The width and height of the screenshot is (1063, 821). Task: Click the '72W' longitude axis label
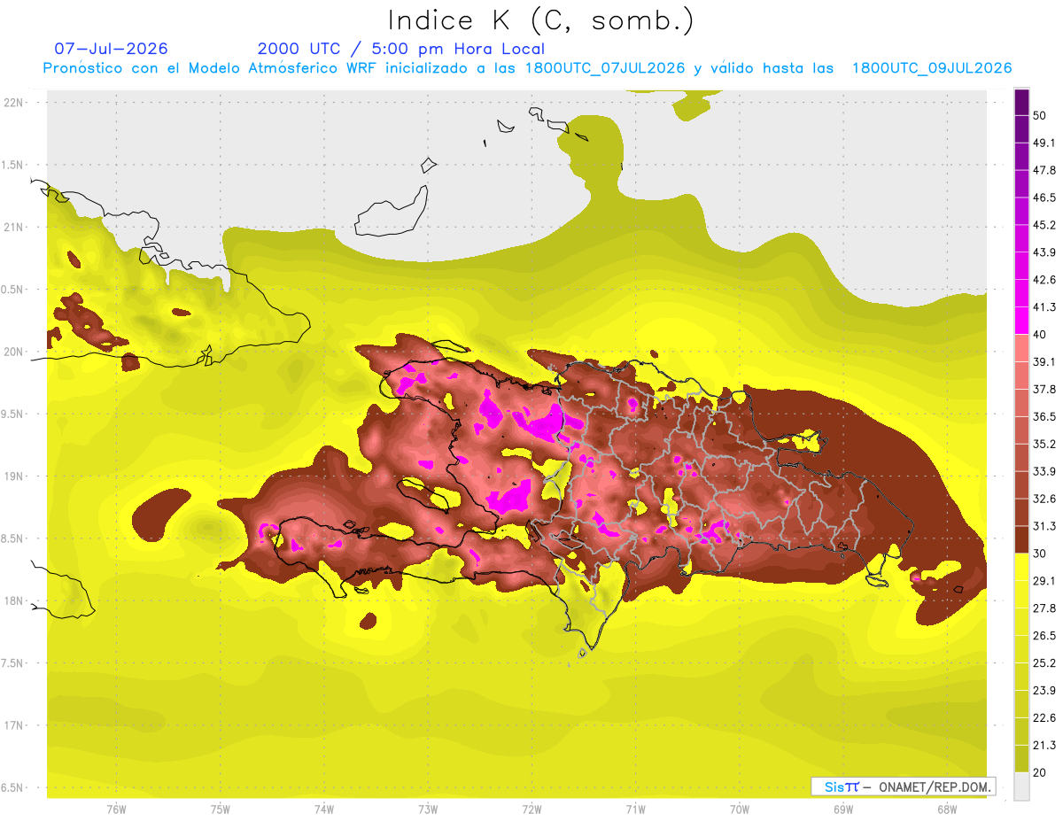531,809
